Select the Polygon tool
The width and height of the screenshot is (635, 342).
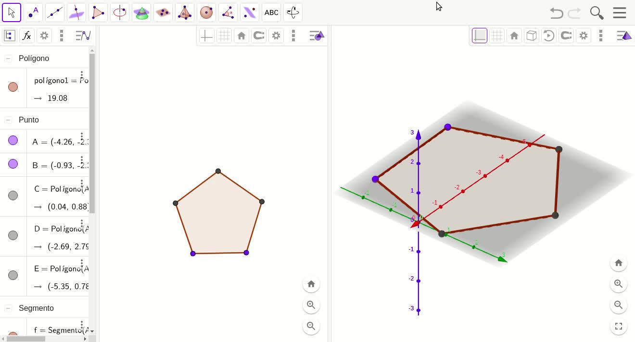[98, 12]
